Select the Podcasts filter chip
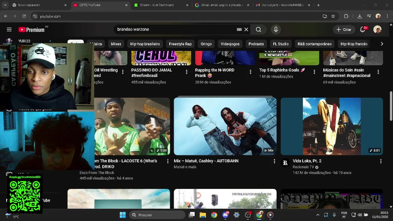The width and height of the screenshot is (393, 221). coord(256,44)
